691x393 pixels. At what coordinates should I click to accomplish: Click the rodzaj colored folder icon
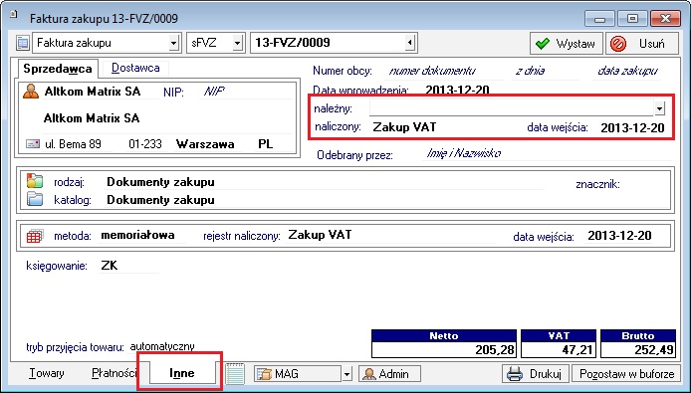(x=35, y=181)
